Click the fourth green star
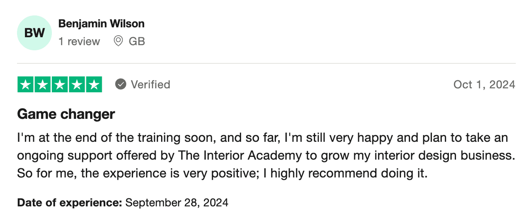The width and height of the screenshot is (532, 221). click(x=77, y=85)
